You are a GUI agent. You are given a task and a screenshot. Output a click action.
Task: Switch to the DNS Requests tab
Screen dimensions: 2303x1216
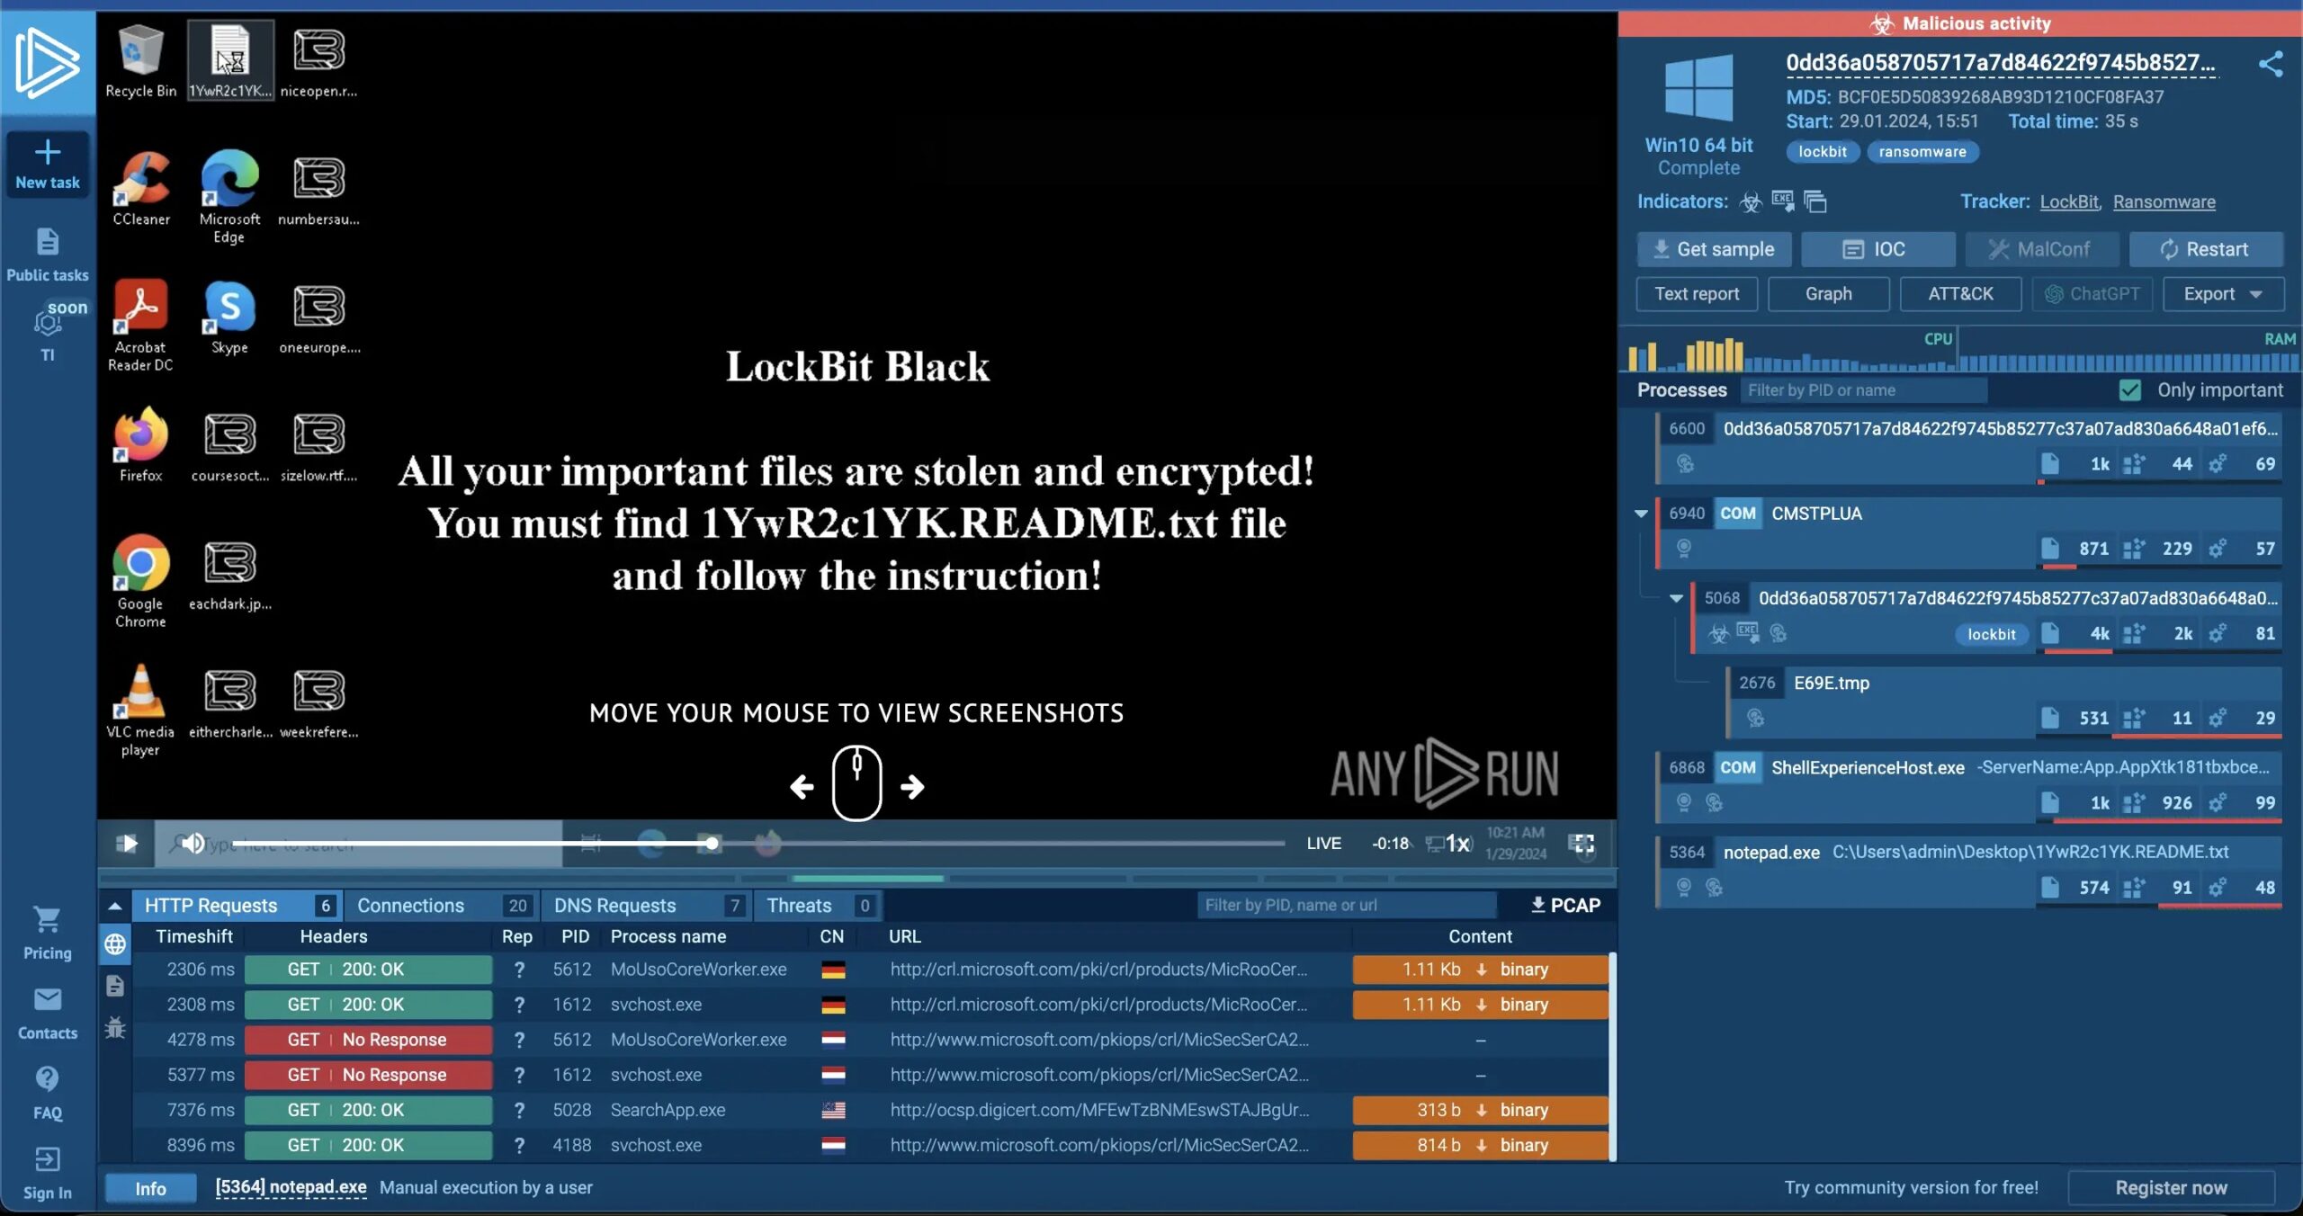tap(615, 905)
